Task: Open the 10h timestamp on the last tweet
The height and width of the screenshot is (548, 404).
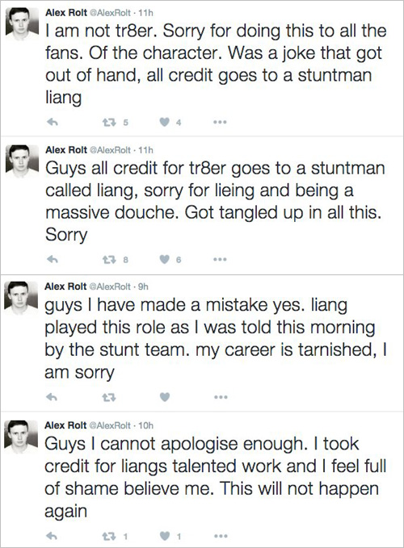Action: click(x=146, y=425)
